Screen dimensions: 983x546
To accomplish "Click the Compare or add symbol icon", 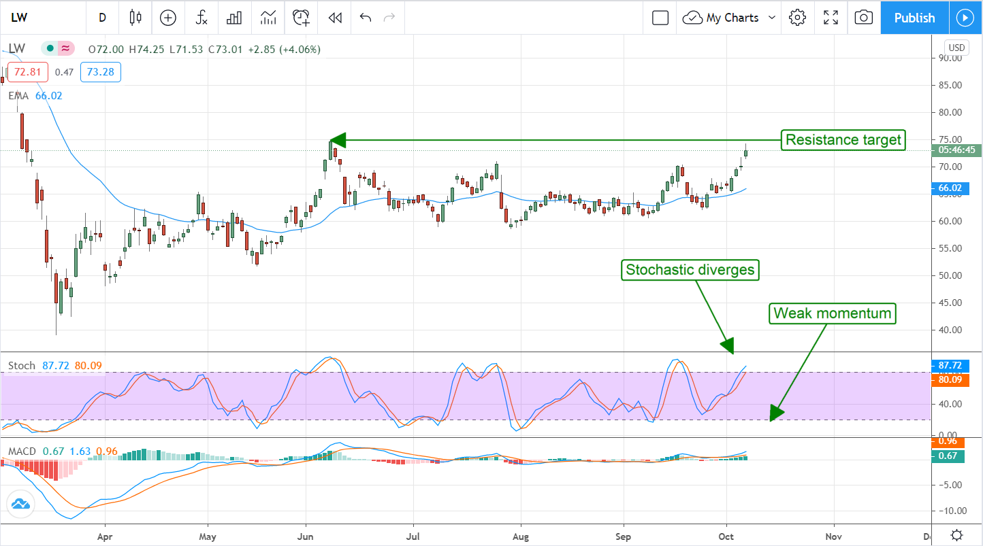I will (167, 18).
